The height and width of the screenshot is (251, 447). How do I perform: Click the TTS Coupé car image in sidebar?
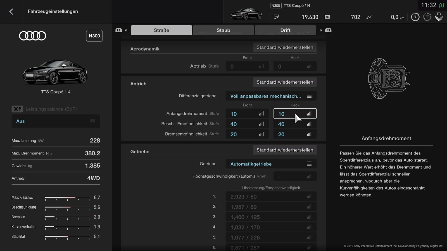click(56, 72)
